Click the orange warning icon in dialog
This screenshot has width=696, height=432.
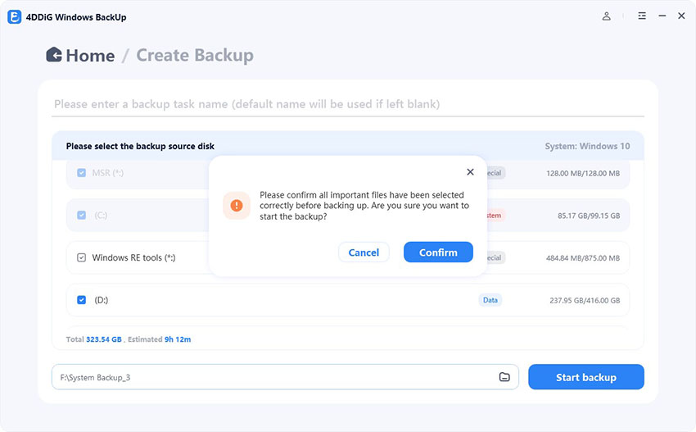(237, 205)
